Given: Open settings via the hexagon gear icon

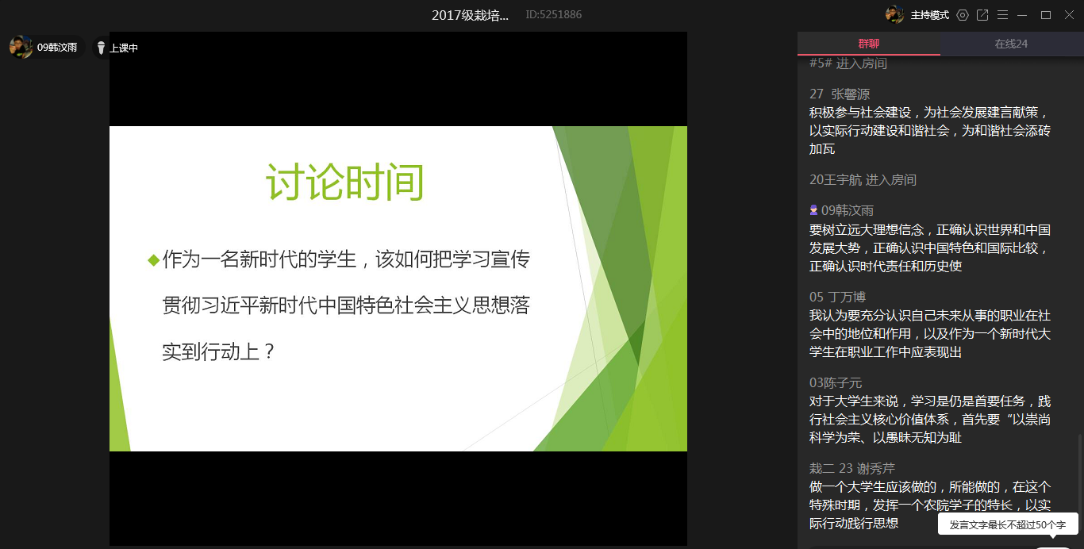Looking at the screenshot, I should [x=963, y=15].
